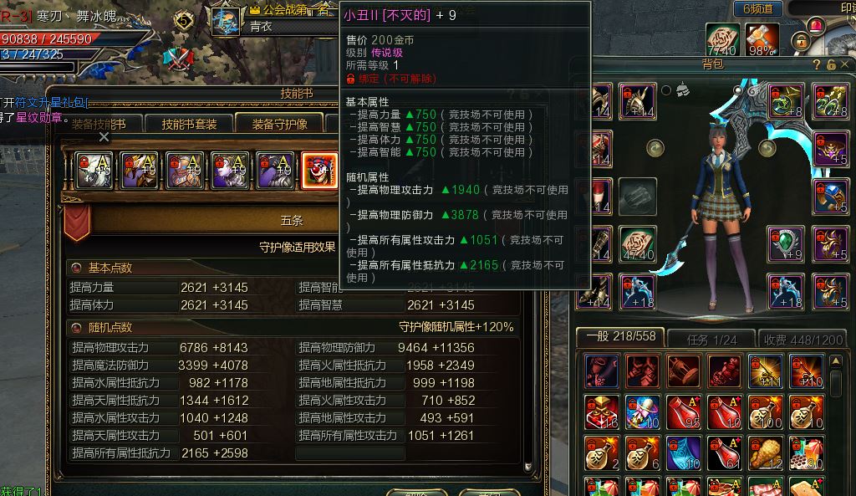Click the 符文升星礼包 chat link
This screenshot has height=496, width=856.
(51, 102)
